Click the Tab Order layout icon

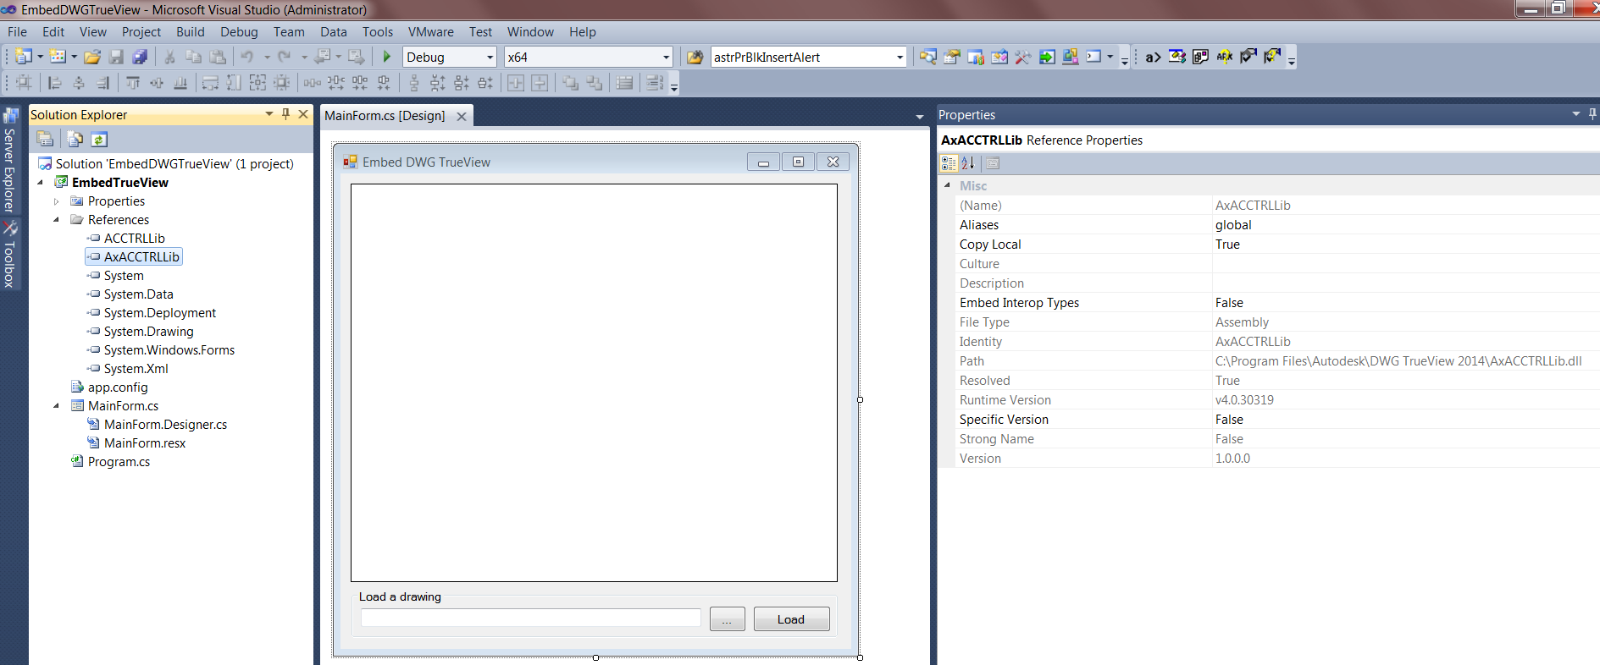click(x=654, y=83)
